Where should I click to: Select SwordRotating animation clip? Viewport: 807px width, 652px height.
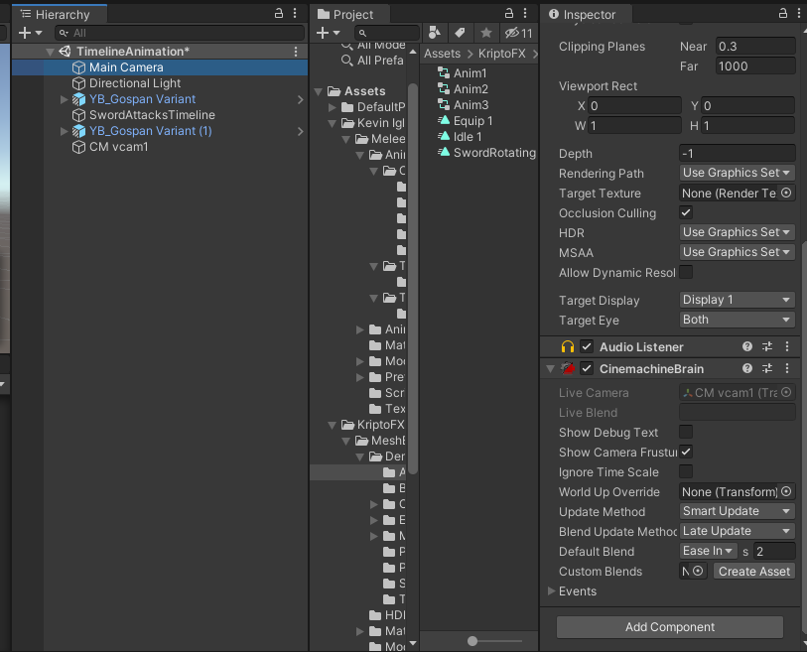pyautogui.click(x=485, y=153)
